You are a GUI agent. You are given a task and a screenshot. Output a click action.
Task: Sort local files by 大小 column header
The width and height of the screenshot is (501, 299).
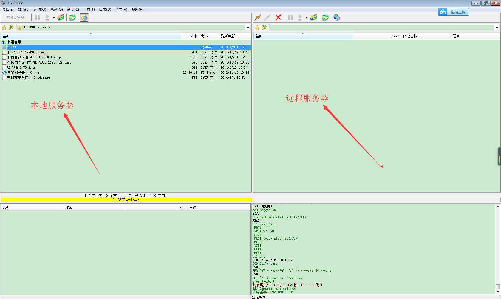(190, 36)
